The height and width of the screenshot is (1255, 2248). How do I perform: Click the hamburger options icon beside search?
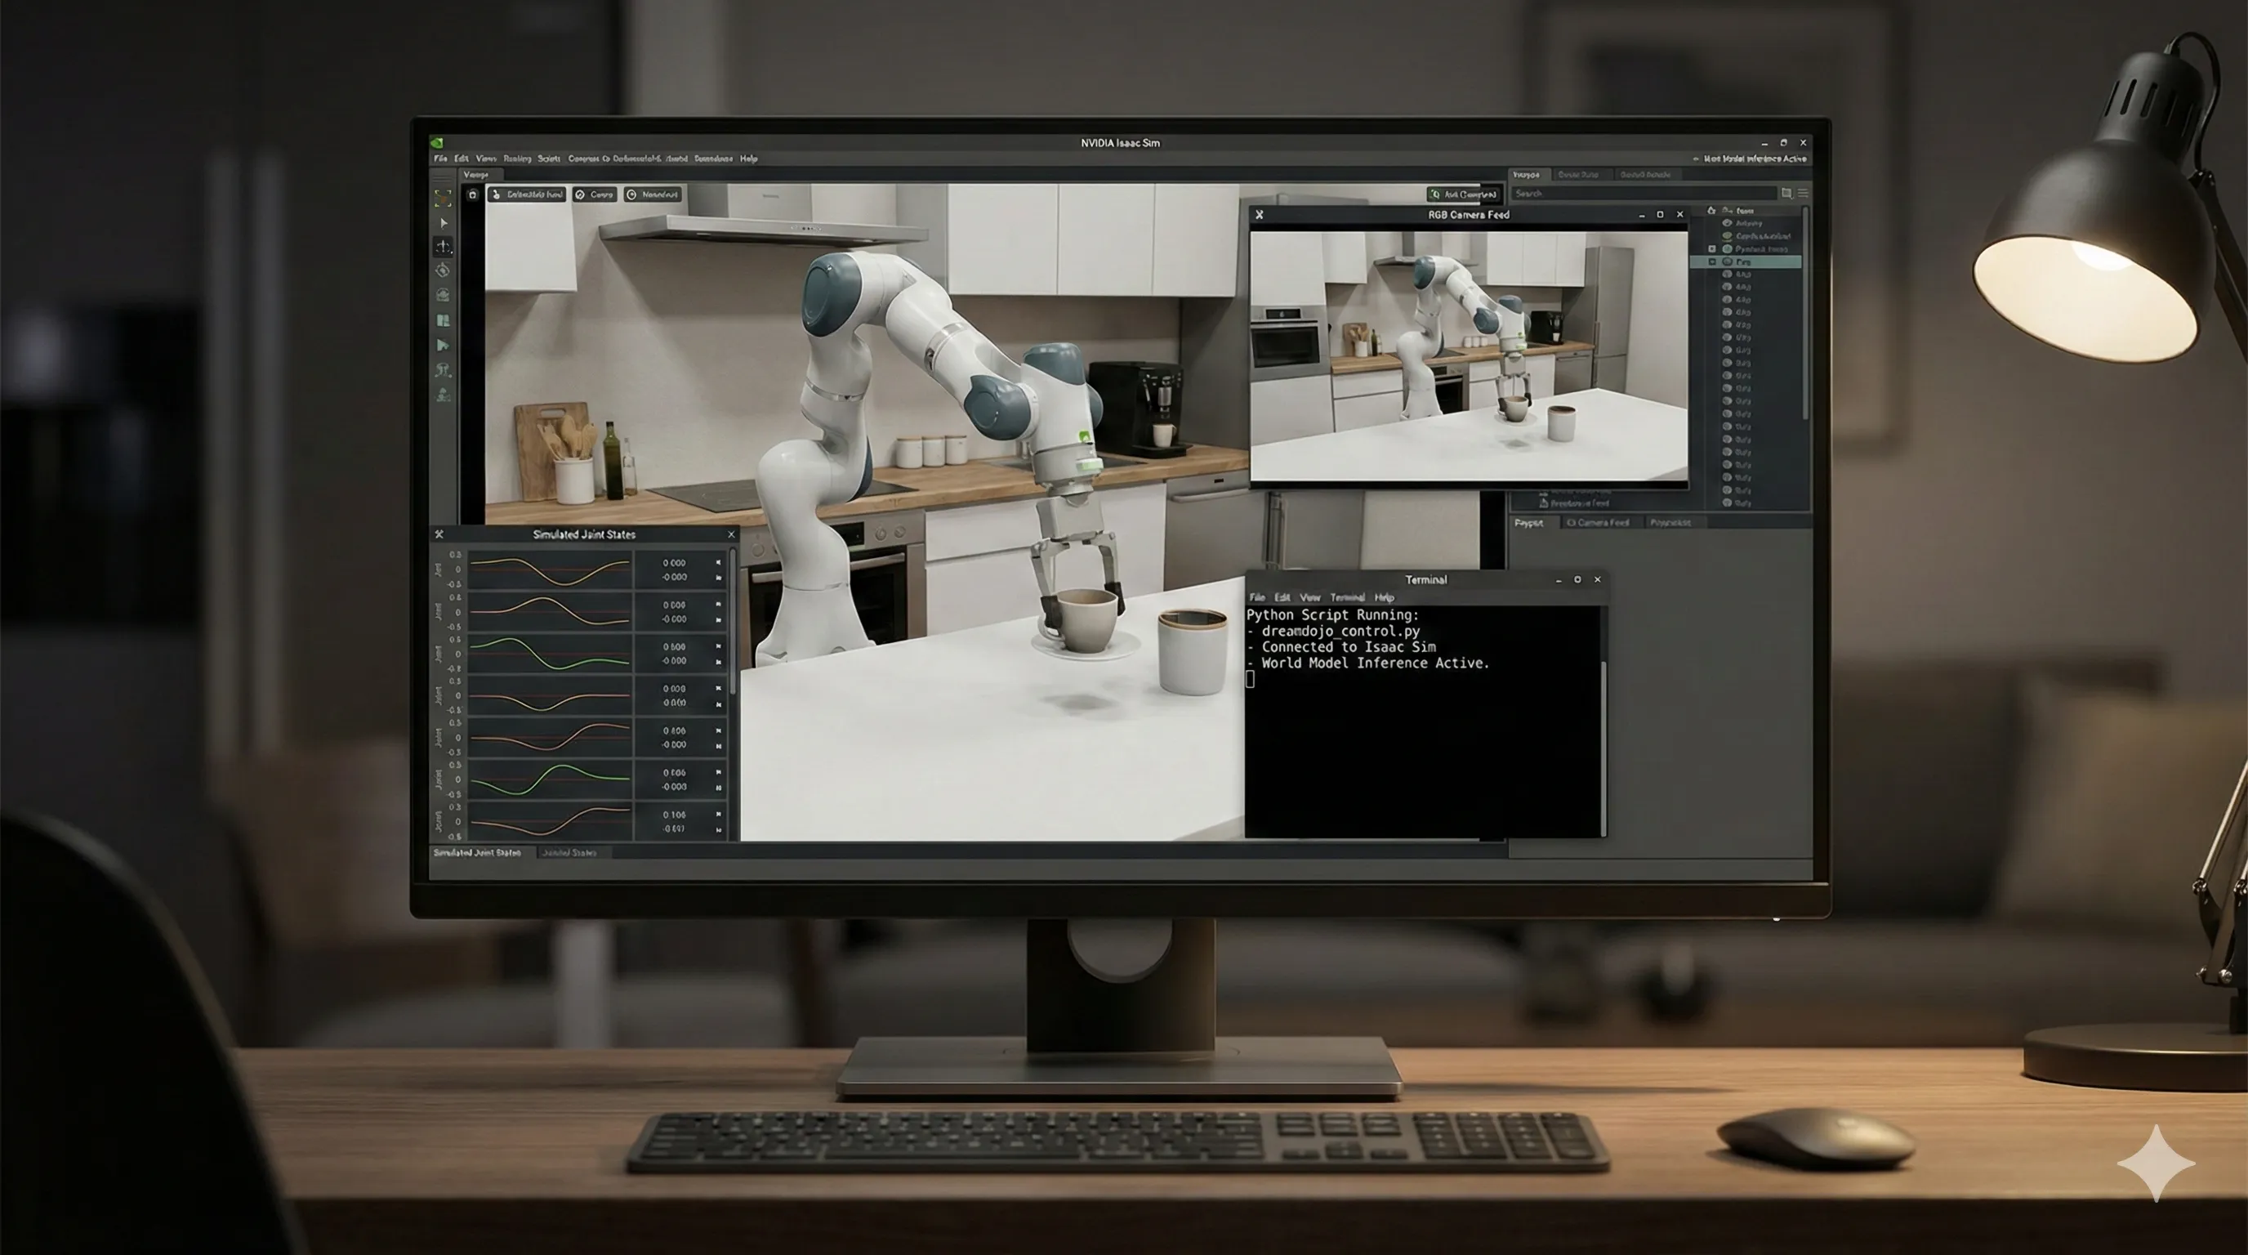[x=1803, y=193]
